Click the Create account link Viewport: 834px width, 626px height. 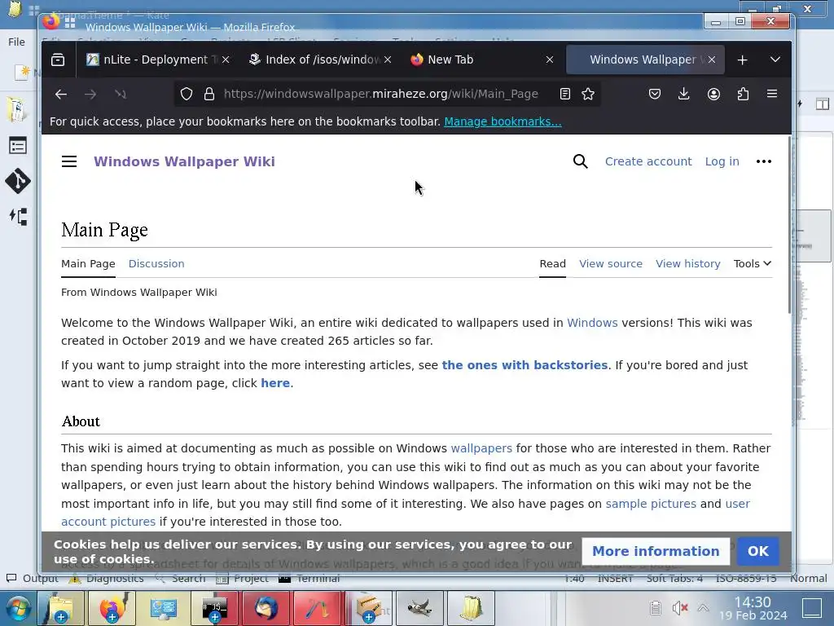(x=647, y=161)
